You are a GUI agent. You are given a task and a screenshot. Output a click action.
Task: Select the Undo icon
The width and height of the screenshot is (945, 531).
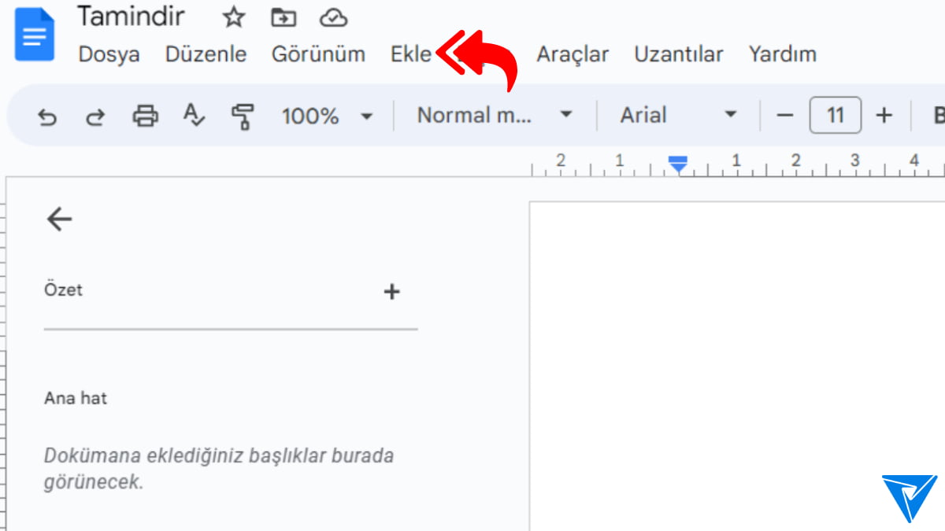point(47,116)
